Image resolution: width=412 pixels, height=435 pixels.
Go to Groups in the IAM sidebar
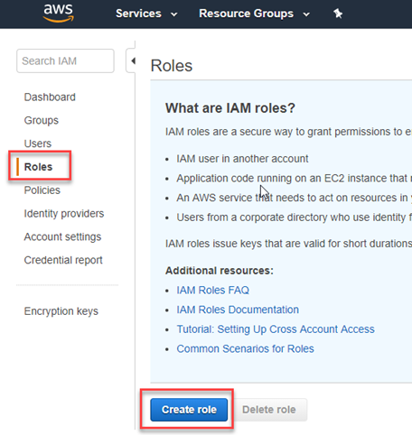(42, 120)
